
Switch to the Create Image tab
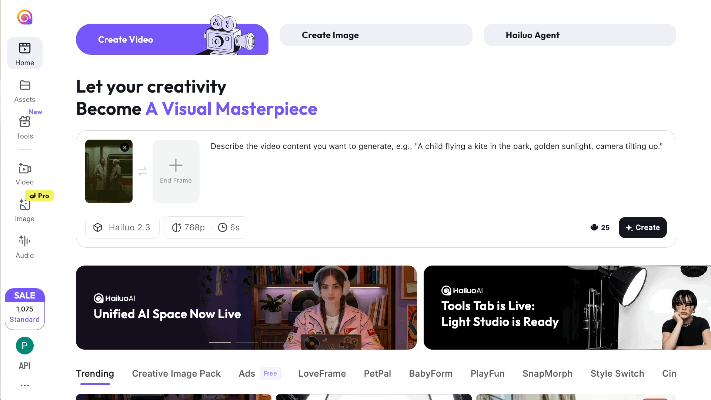[x=376, y=35]
